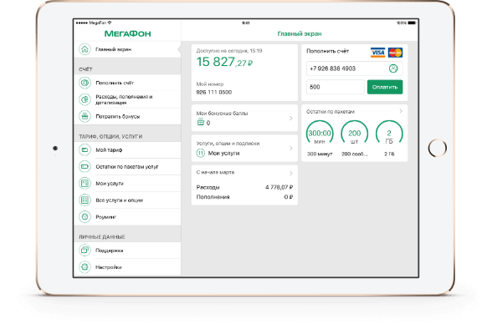Viewport: 492px width, 329px height.
Task: Open Все услуги и опции menu item
Action: [x=127, y=200]
